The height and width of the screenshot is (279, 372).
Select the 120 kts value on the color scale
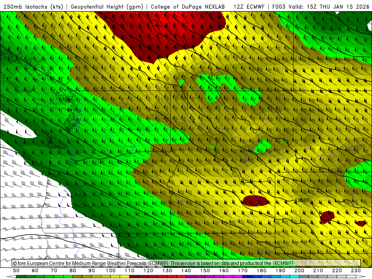pyautogui.click(x=148, y=271)
